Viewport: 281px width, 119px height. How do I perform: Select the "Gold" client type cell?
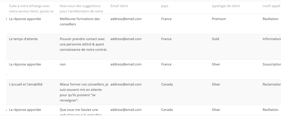tap(215, 39)
